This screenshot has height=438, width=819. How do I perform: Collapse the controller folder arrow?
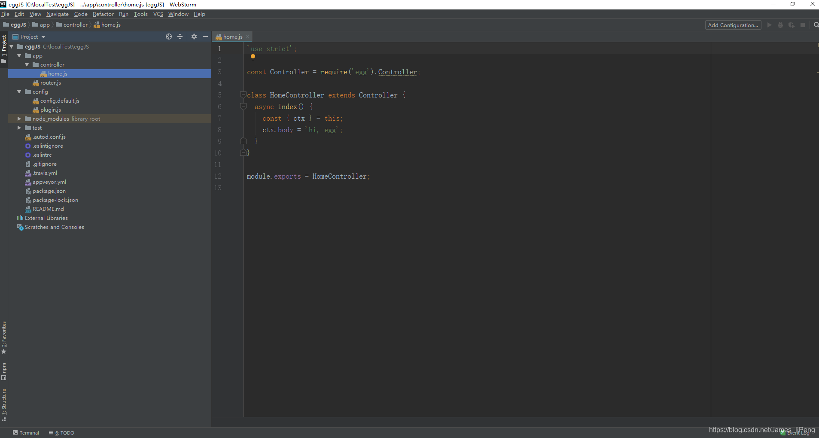coord(27,65)
